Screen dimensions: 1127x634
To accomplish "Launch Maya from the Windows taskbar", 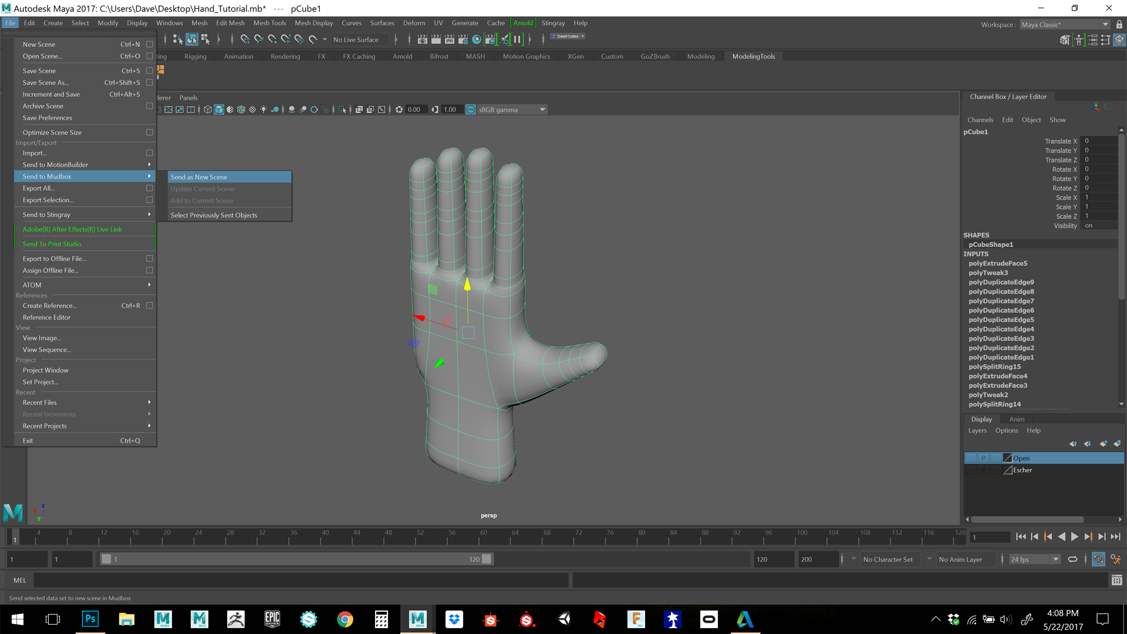I will click(x=417, y=619).
